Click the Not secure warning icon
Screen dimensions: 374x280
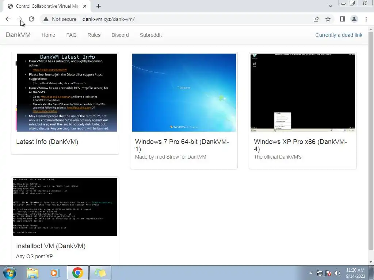click(46, 19)
